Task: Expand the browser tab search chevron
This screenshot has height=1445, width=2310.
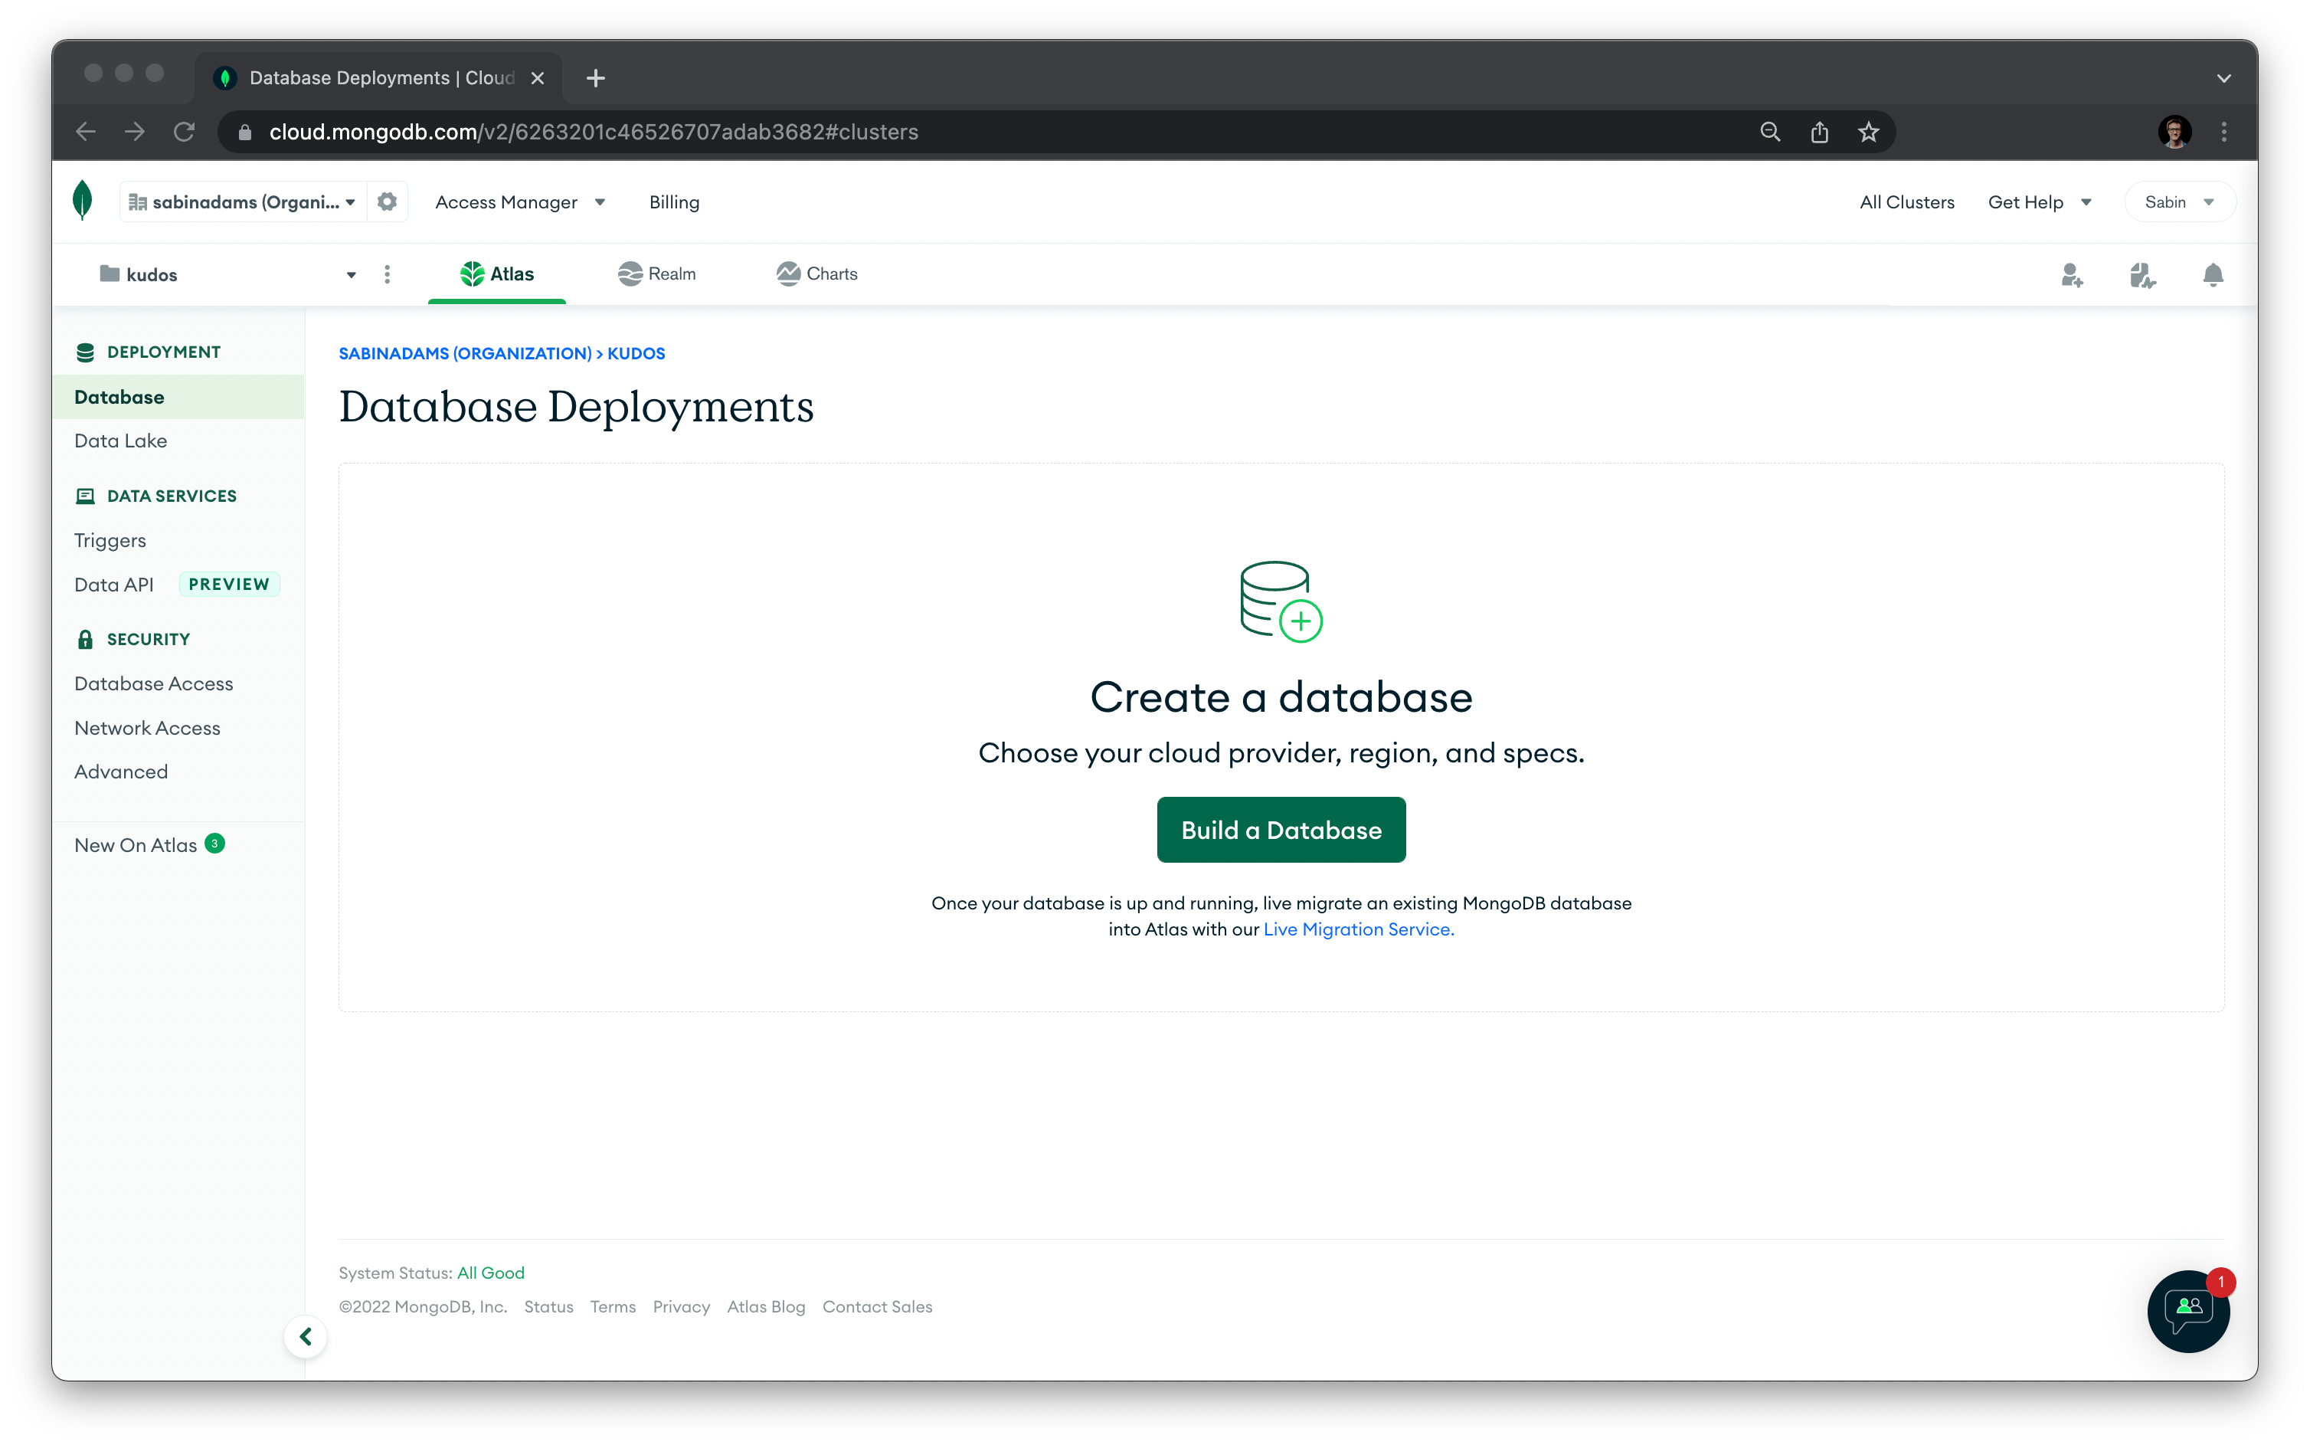Action: [x=2224, y=78]
